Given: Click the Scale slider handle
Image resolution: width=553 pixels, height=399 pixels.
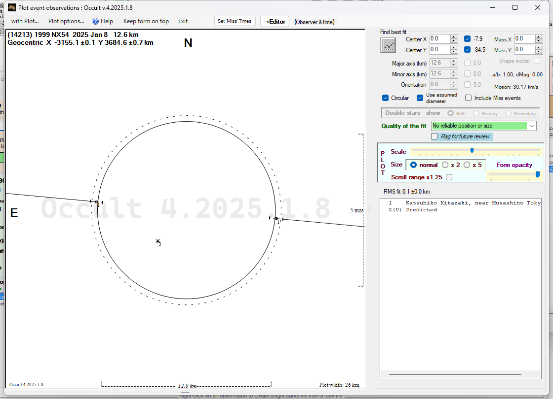Looking at the screenshot, I should [x=472, y=151].
